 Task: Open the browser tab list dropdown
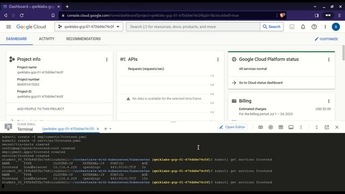coord(315,6)
